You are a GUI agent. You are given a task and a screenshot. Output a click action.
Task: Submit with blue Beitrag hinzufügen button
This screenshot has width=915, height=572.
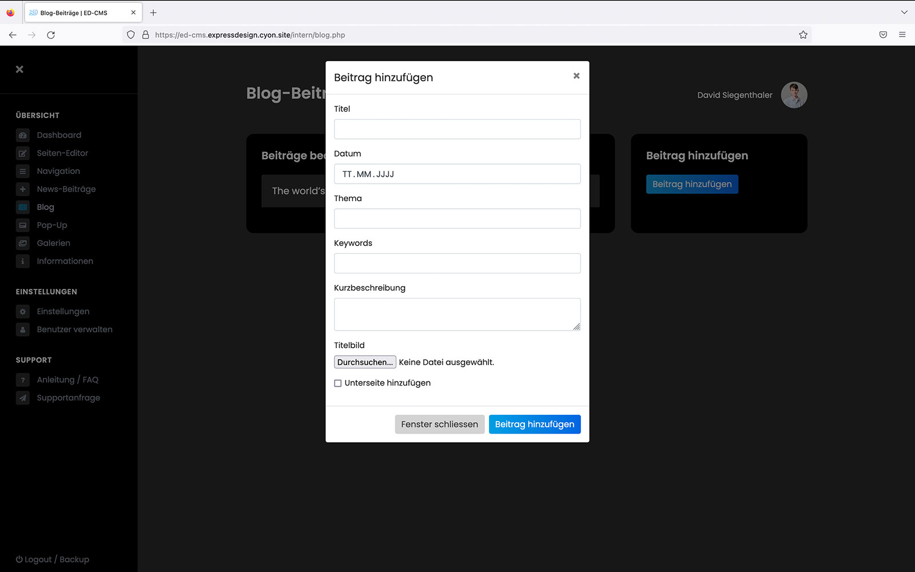click(x=534, y=424)
